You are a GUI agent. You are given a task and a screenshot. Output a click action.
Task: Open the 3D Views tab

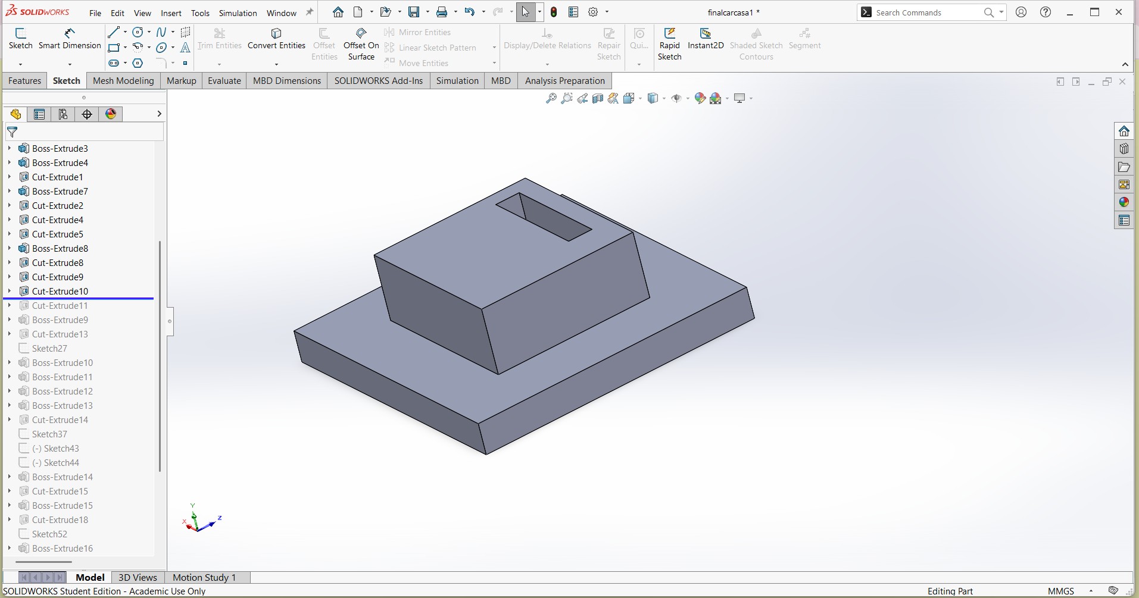[138, 577]
